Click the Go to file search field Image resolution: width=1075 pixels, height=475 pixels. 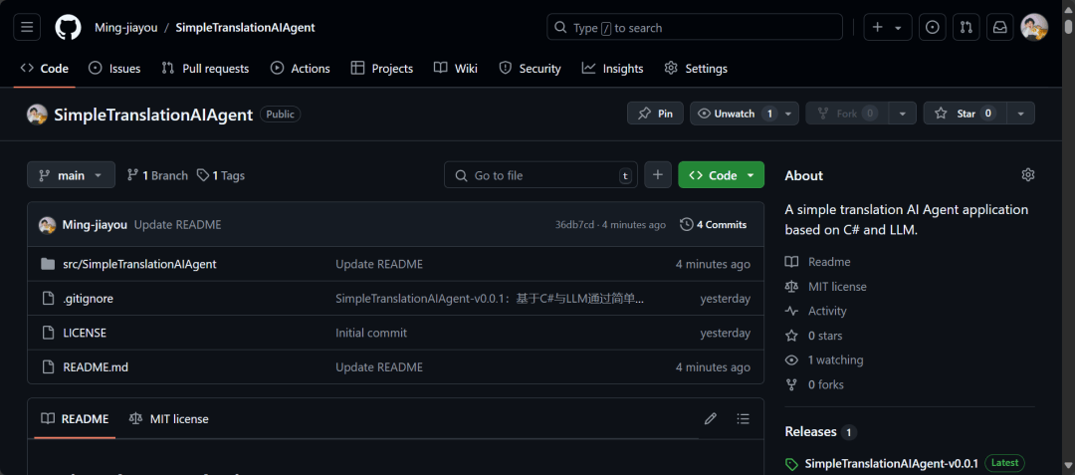tap(540, 175)
